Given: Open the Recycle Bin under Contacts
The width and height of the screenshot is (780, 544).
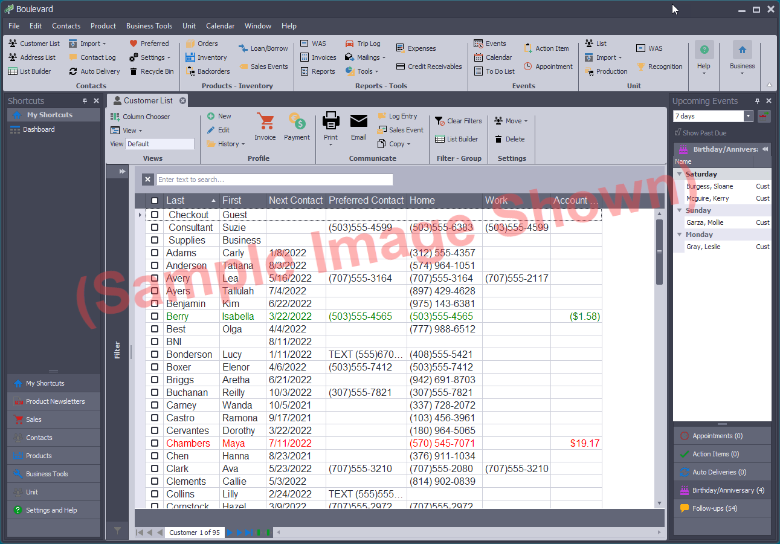Looking at the screenshot, I should (152, 71).
